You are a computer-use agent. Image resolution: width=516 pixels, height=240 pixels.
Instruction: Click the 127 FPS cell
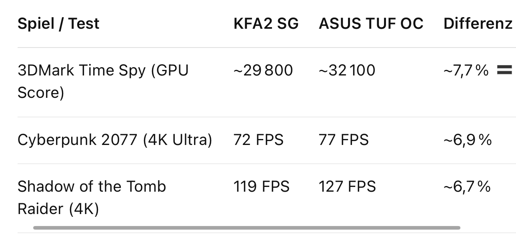coord(347,186)
